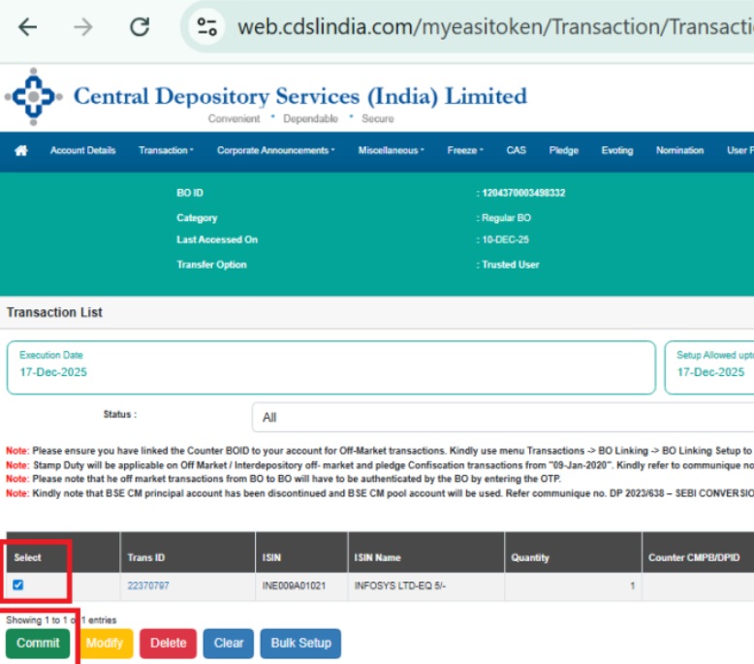This screenshot has height=664, width=754.
Task: Open the Miscellaneous menu
Action: tap(391, 150)
